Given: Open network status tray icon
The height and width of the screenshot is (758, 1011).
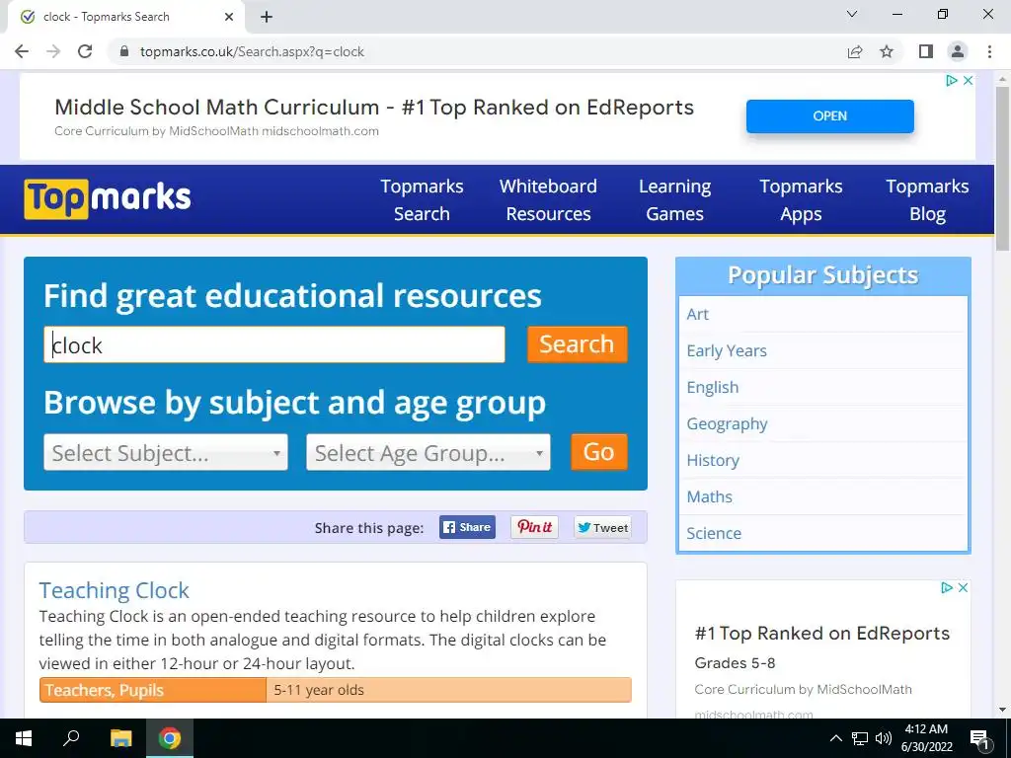Looking at the screenshot, I should pos(860,738).
